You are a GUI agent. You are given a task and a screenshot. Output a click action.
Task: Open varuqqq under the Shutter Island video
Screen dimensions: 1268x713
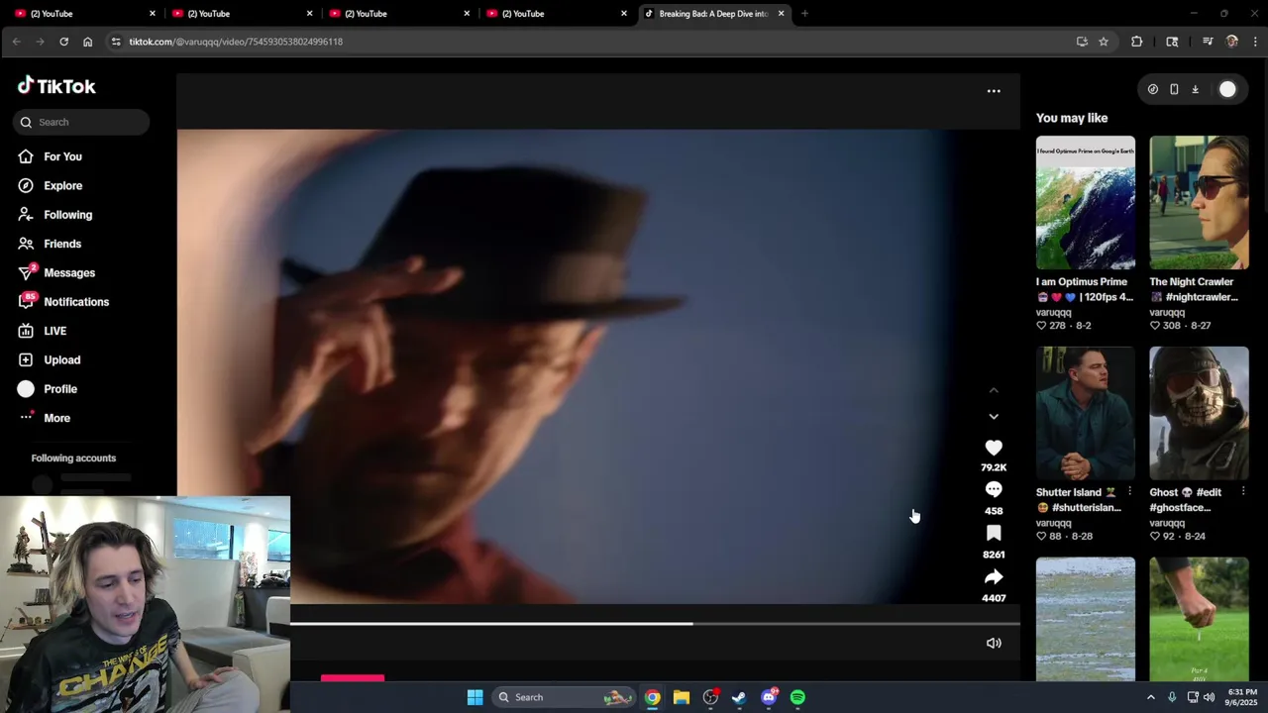(x=1054, y=523)
